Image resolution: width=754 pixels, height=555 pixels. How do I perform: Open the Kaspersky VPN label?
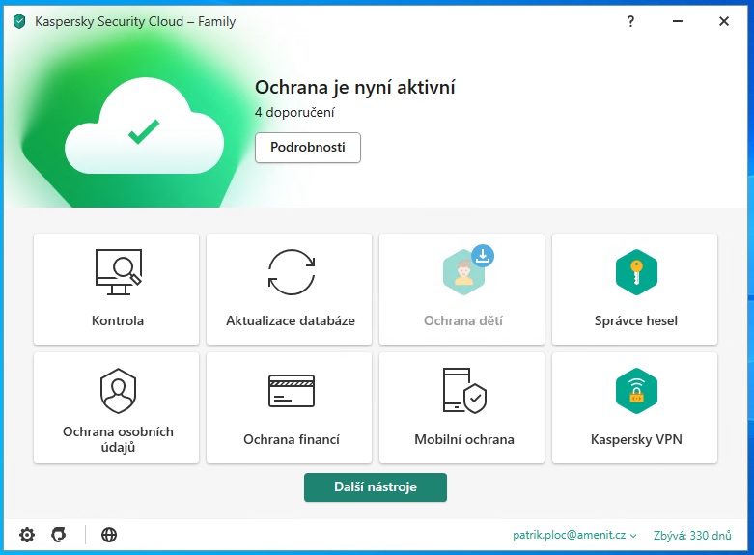pyautogui.click(x=636, y=439)
